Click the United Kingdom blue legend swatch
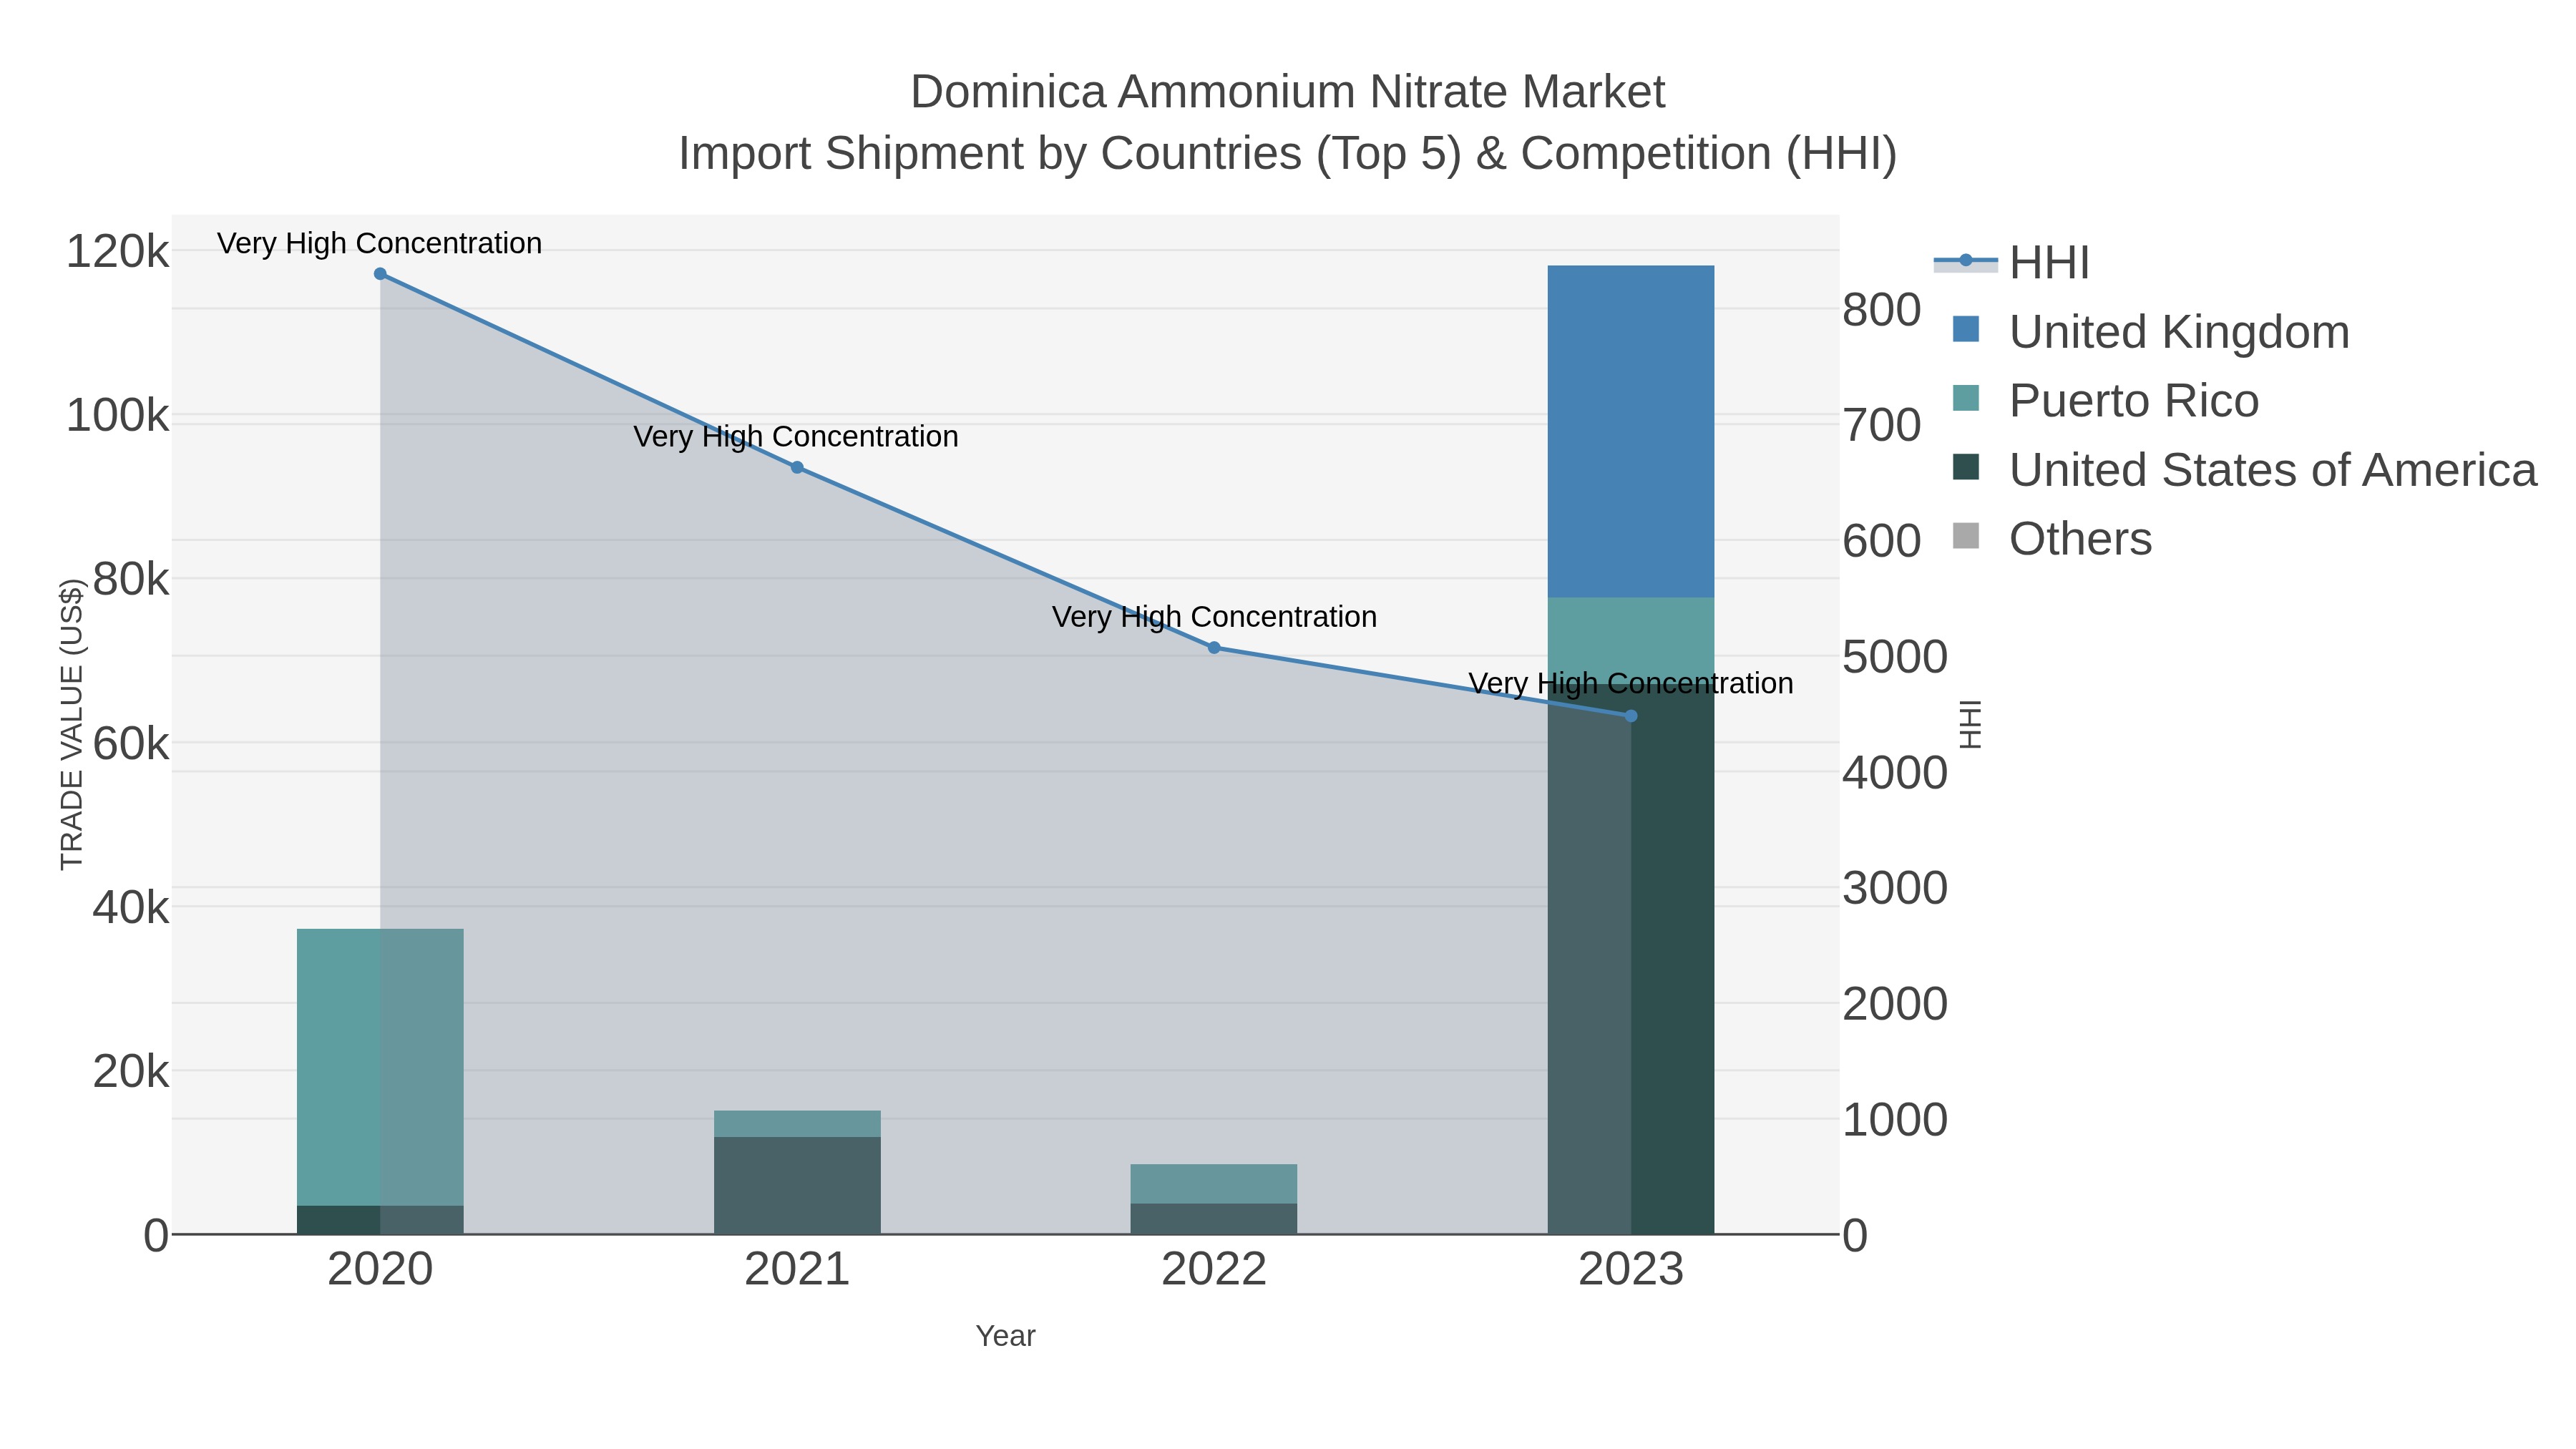This screenshot has height=1449, width=2576. [x=1966, y=329]
